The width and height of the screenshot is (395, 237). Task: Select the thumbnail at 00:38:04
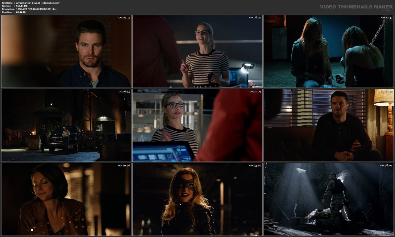tap(329, 199)
